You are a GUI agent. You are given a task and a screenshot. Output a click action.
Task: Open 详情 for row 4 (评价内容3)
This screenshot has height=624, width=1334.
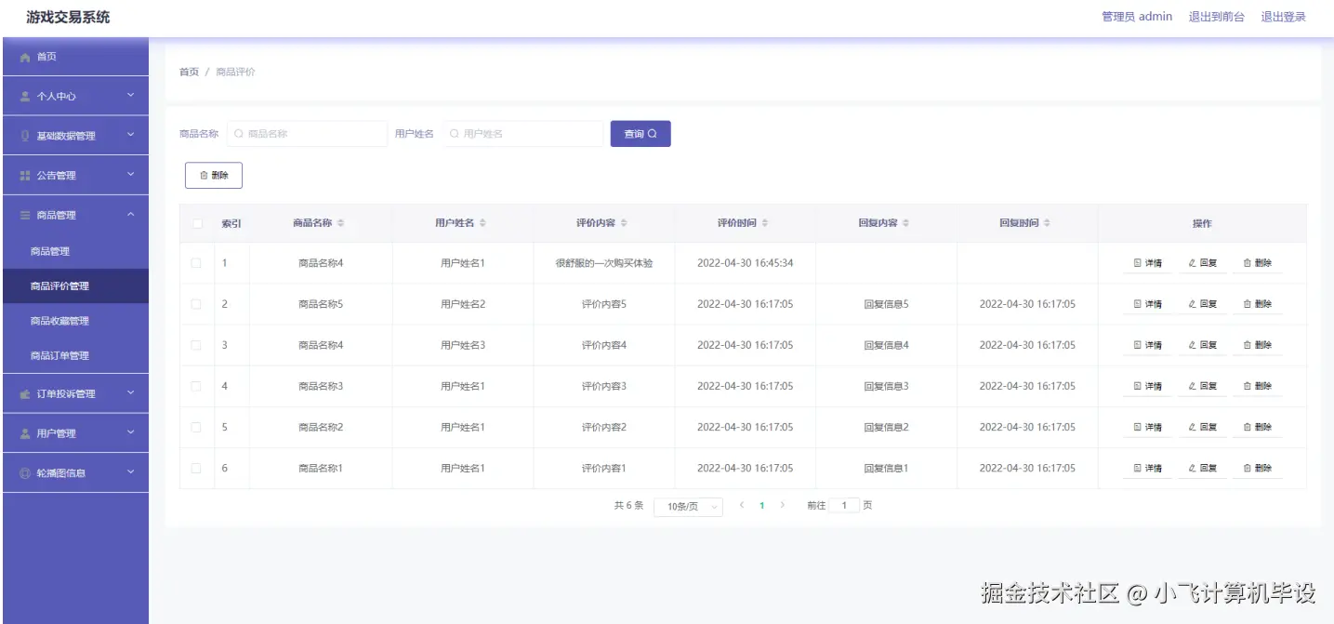click(x=1148, y=386)
